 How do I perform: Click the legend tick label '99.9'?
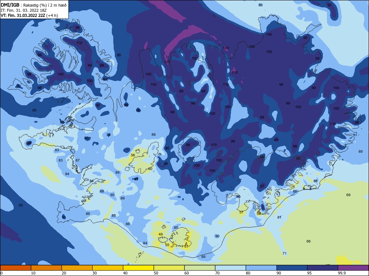point(342,273)
